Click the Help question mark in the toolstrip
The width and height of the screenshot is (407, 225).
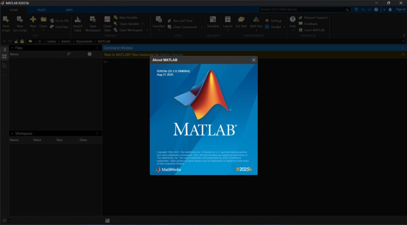pyautogui.click(x=293, y=19)
